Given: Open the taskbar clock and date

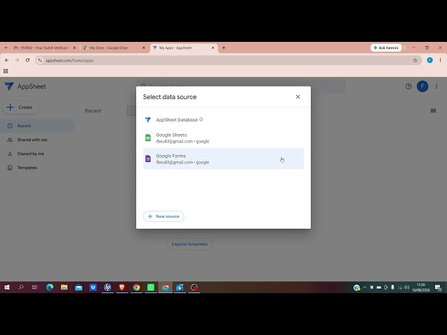Looking at the screenshot, I should tap(420, 288).
